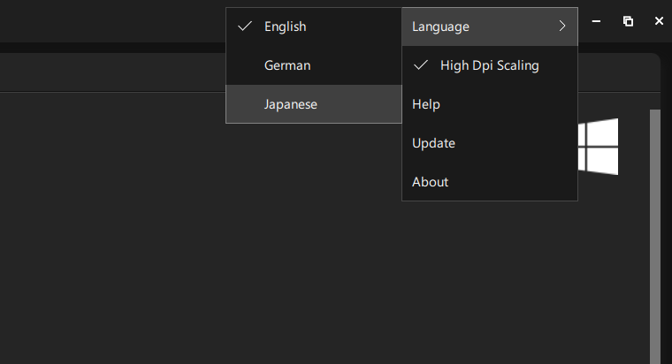Click the Windows logo icon
Viewport: 672px width, 364px height.
(x=599, y=147)
